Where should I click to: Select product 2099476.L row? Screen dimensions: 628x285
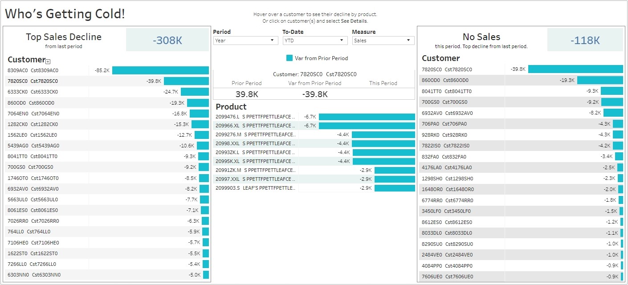[x=255, y=117]
